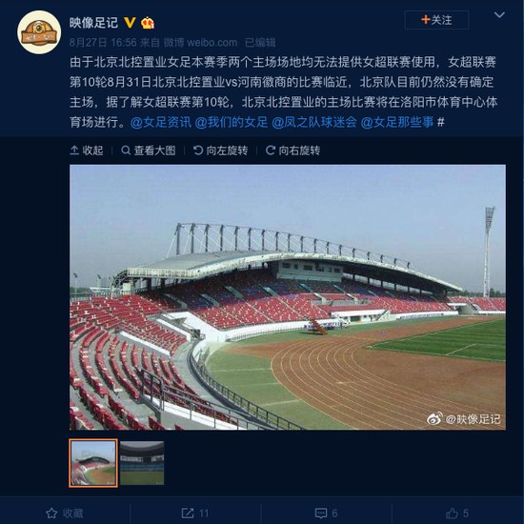524x524 pixels.
Task: Rotate image right with 向右旋转
Action: pyautogui.click(x=292, y=151)
